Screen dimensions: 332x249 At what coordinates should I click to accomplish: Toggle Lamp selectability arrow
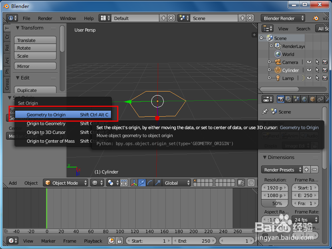coord(317,78)
